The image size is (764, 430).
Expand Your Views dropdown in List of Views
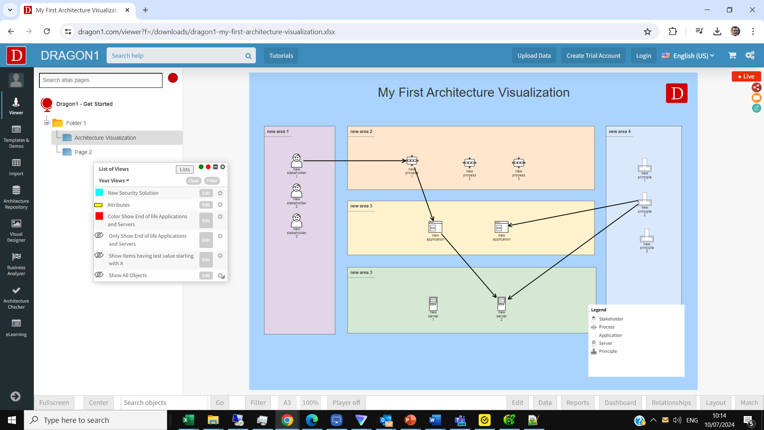click(113, 180)
